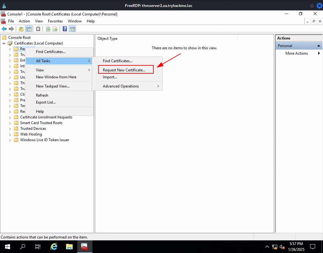Expand the Web Hosting node chevron
323x253 pixels.
10,135
